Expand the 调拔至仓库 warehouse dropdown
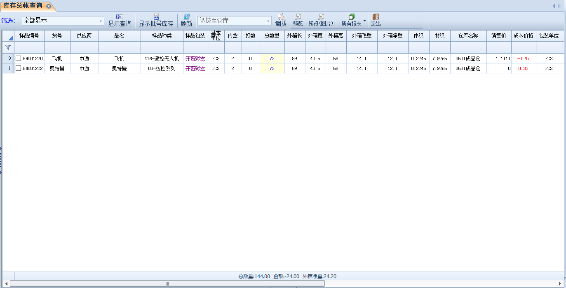 (x=268, y=21)
